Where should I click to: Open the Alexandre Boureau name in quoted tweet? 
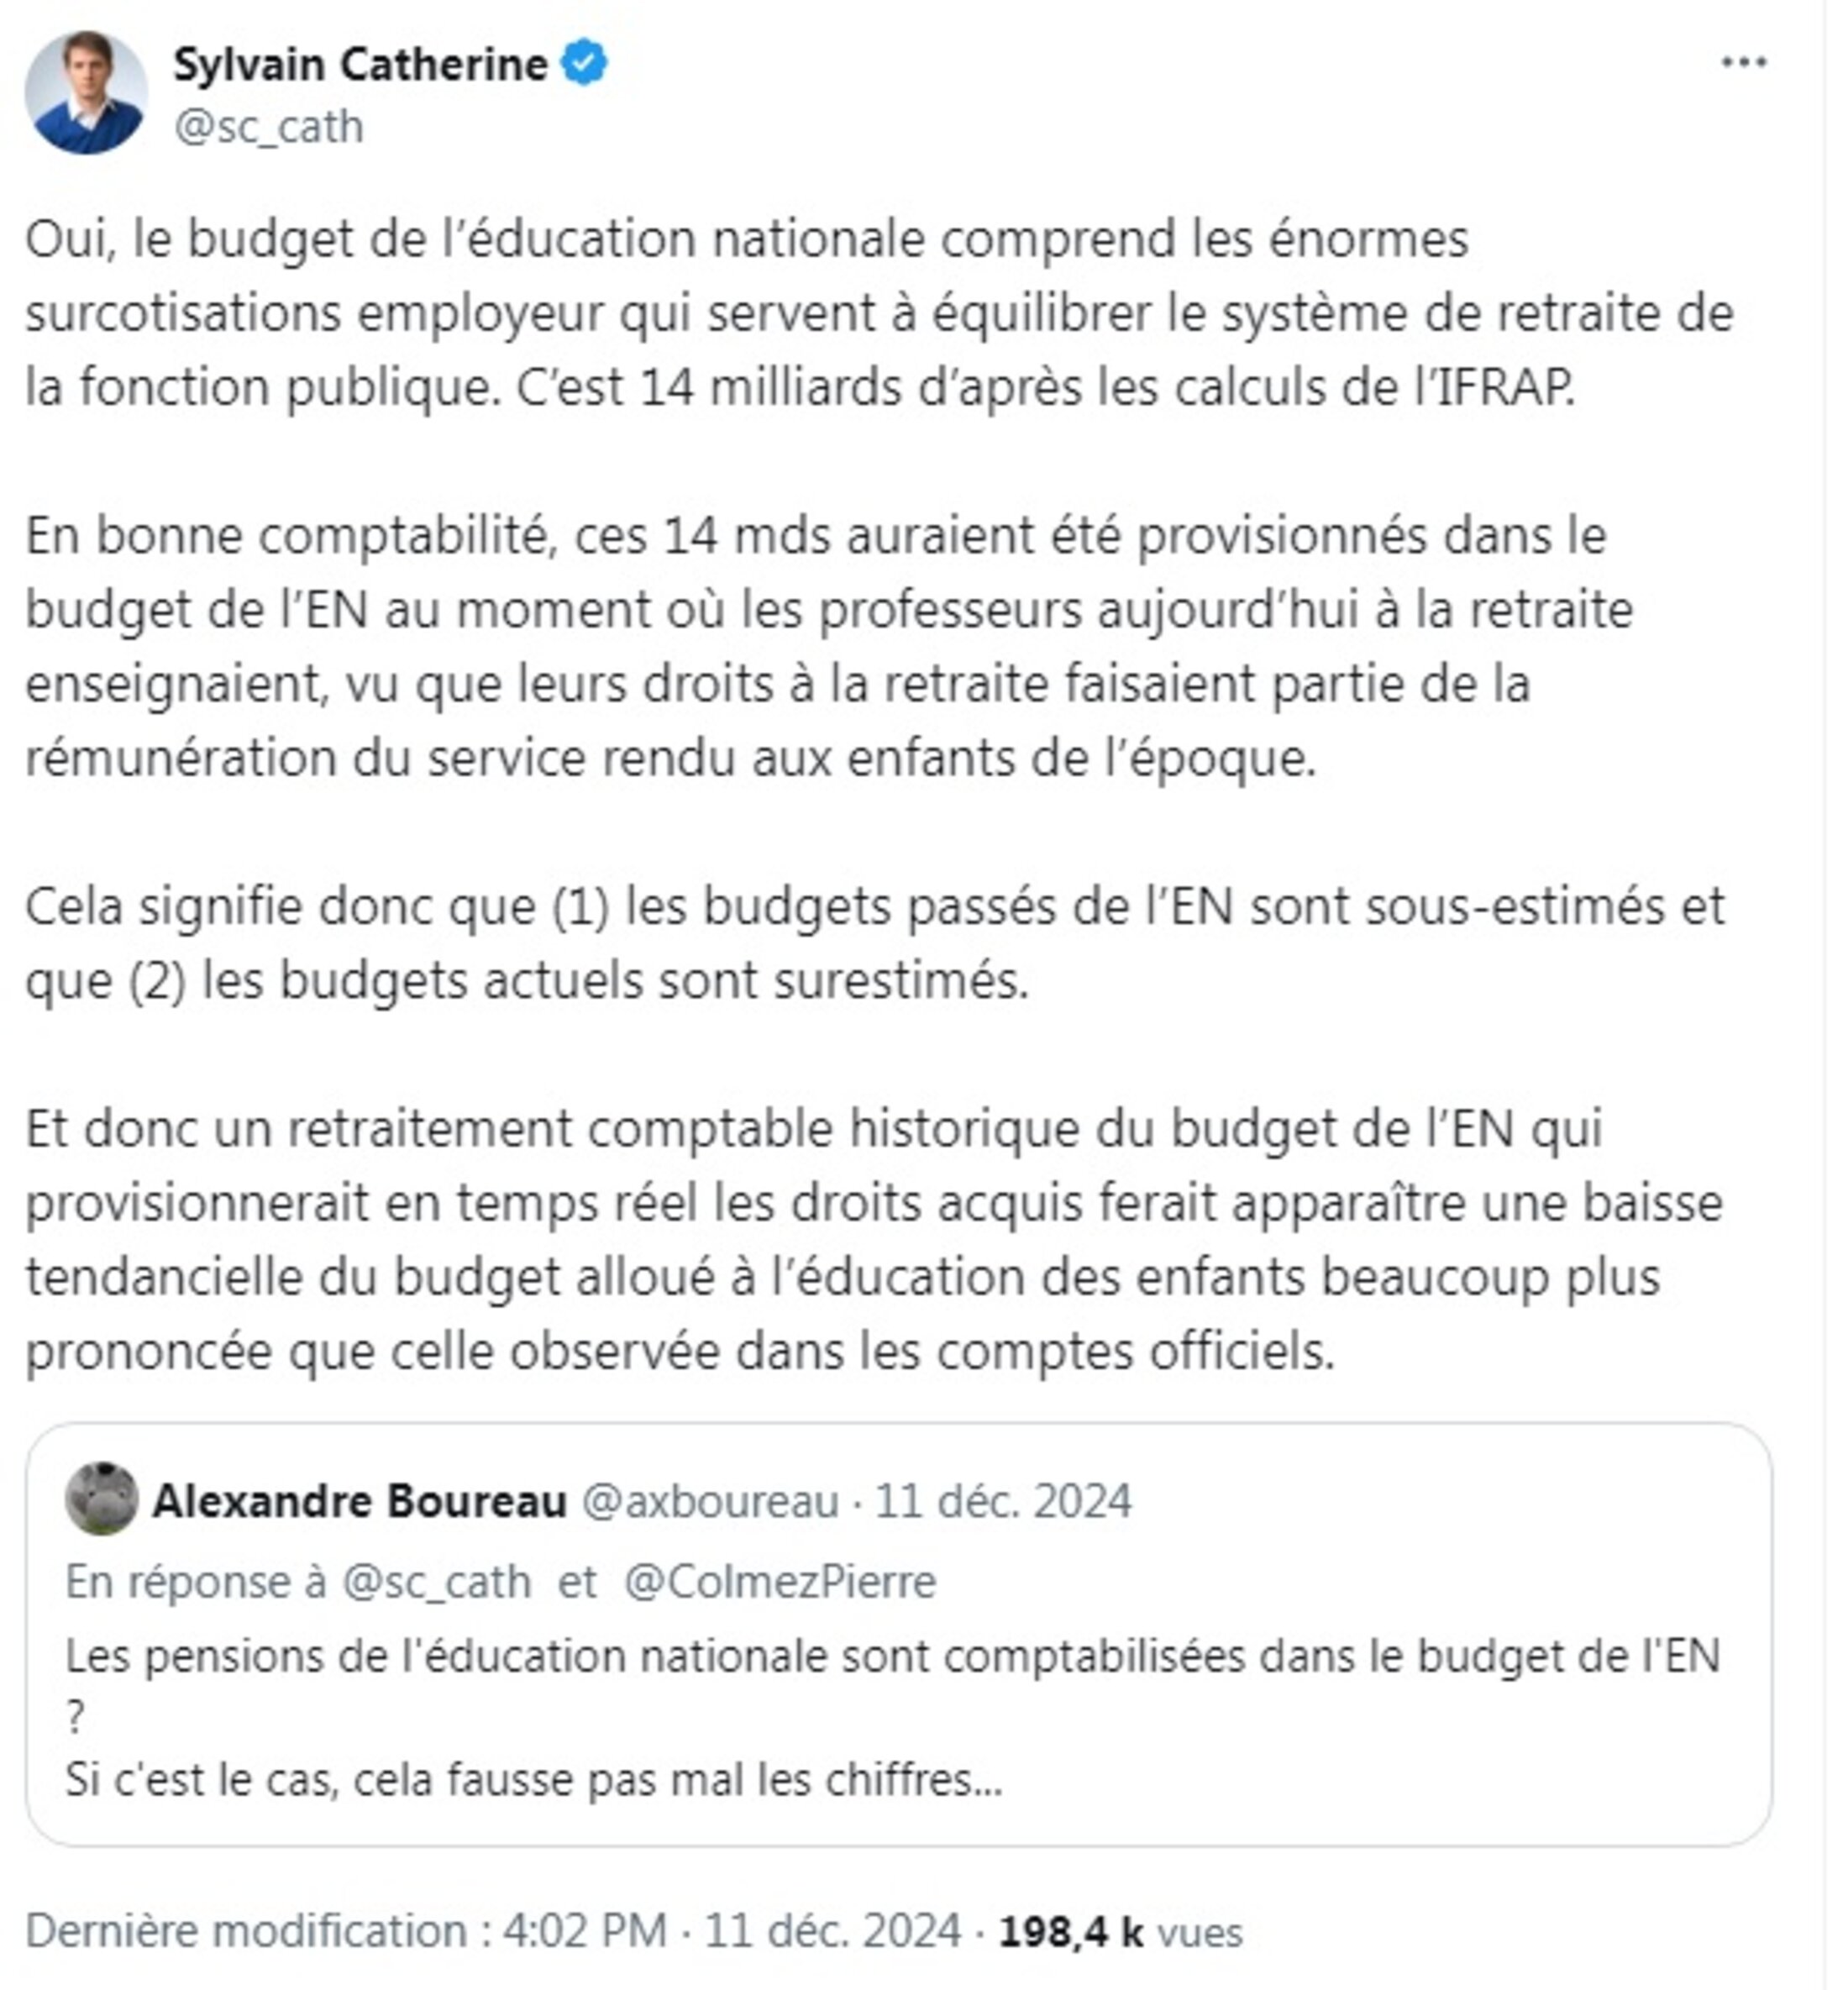[360, 1500]
